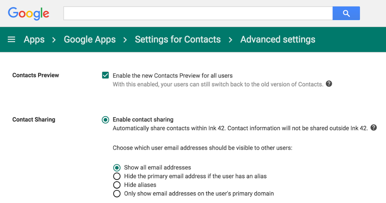Choose Hide the primary email address option
386x203 pixels.
pos(117,176)
